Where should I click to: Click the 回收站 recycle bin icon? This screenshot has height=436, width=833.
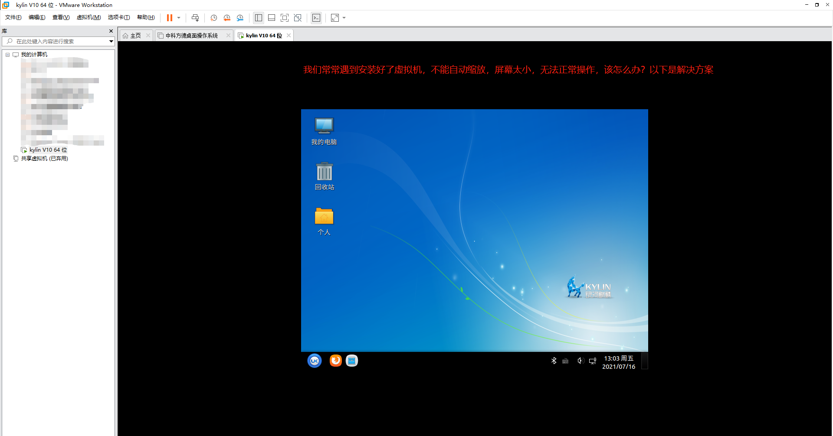pyautogui.click(x=324, y=176)
